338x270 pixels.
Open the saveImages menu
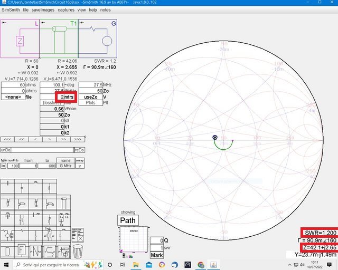[x=43, y=10]
